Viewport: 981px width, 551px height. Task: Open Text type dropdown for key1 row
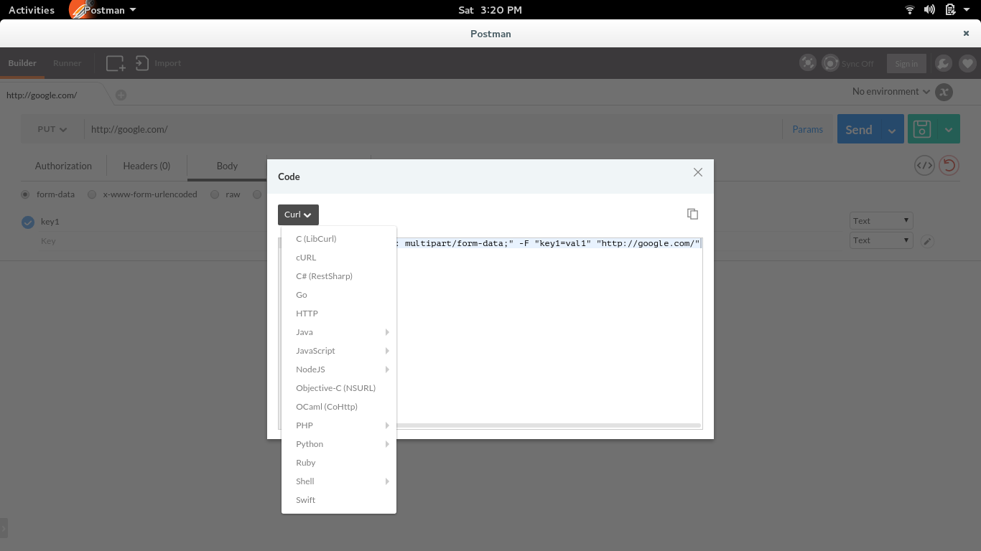point(881,221)
